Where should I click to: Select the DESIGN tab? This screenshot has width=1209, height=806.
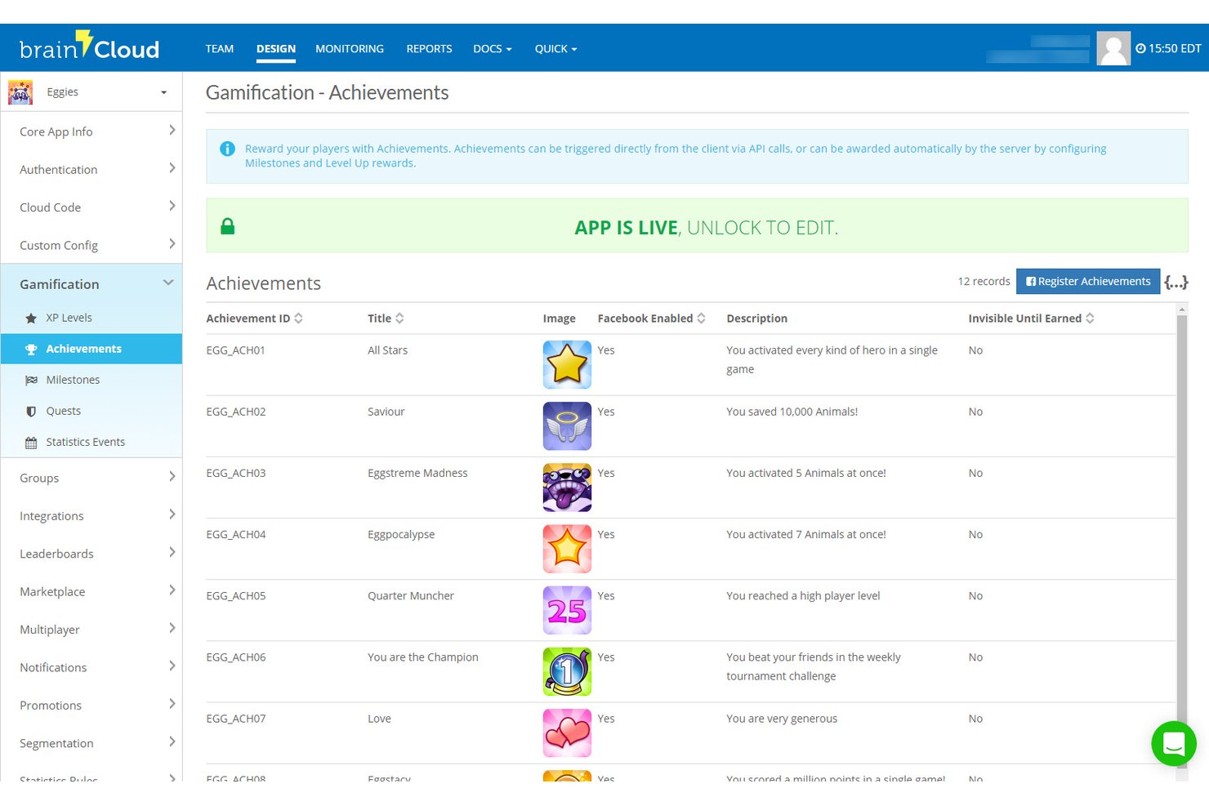point(276,49)
